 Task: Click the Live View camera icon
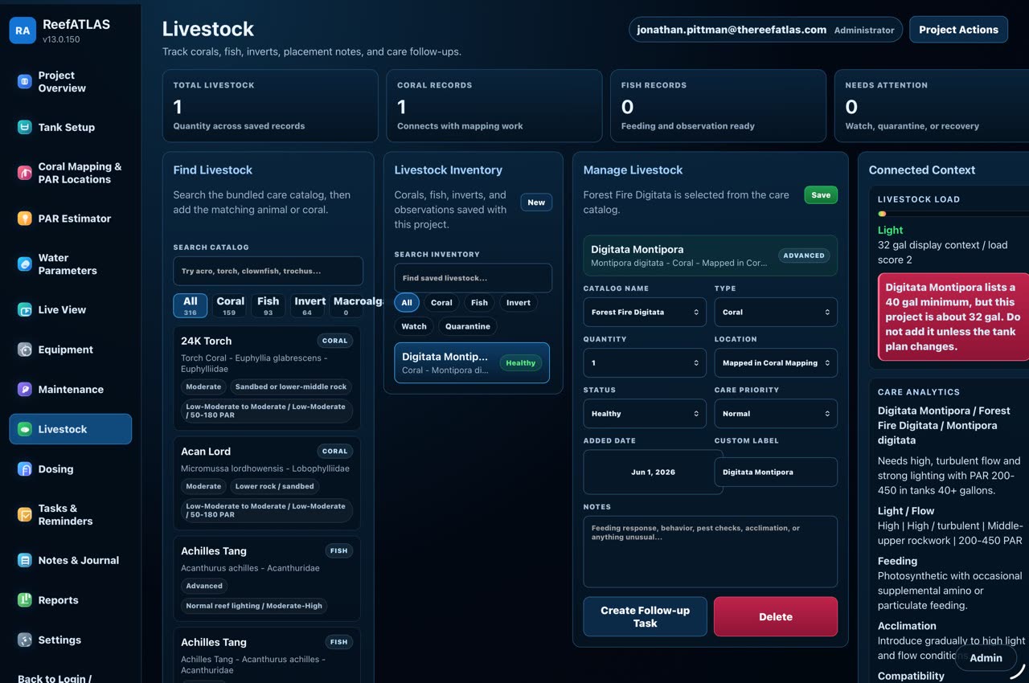tap(25, 309)
